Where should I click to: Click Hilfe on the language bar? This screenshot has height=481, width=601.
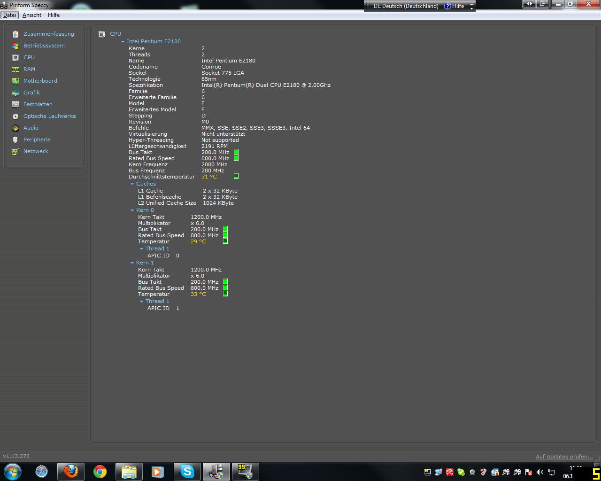(x=454, y=6)
